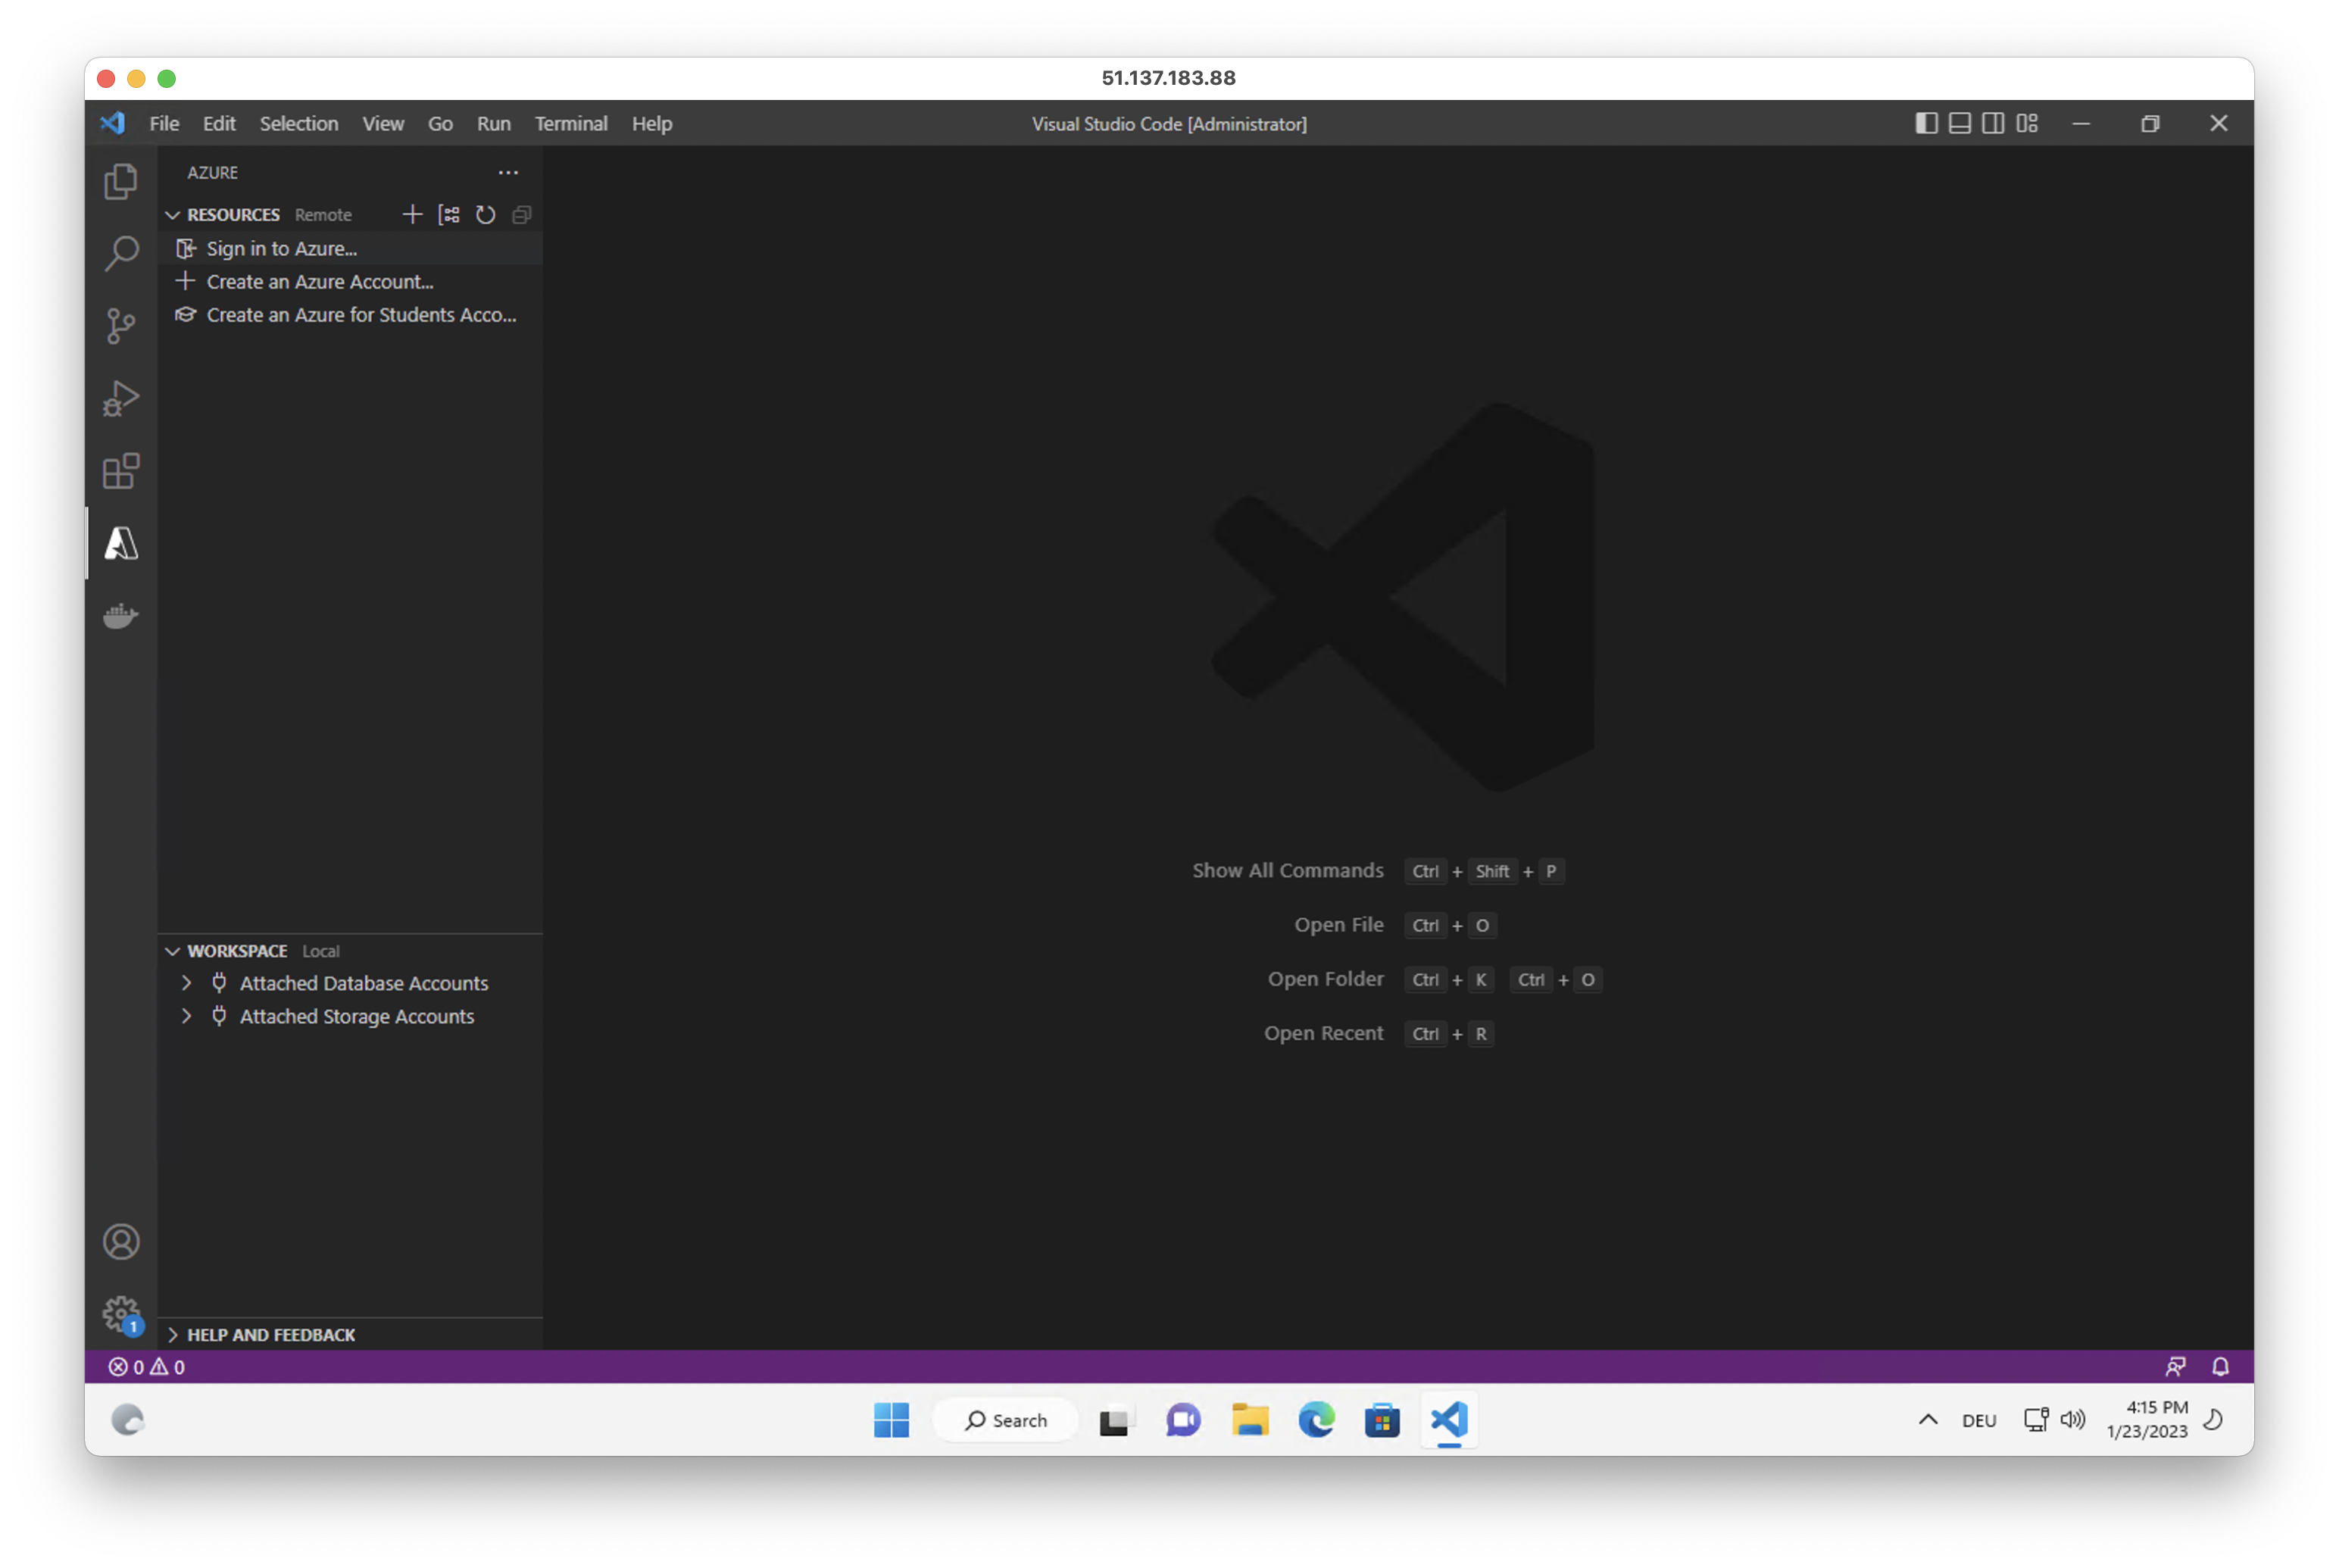Open the Docker view icon
Viewport: 2339px width, 1568px height.
[121, 616]
